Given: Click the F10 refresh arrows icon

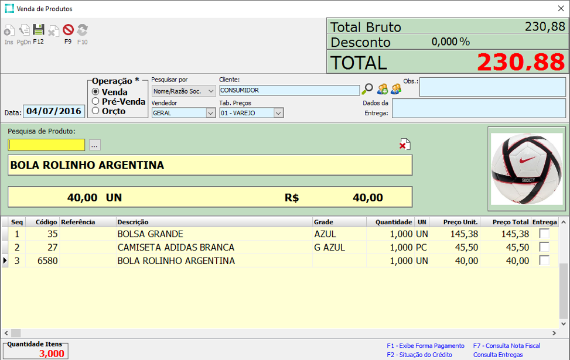Looking at the screenshot, I should click(83, 30).
